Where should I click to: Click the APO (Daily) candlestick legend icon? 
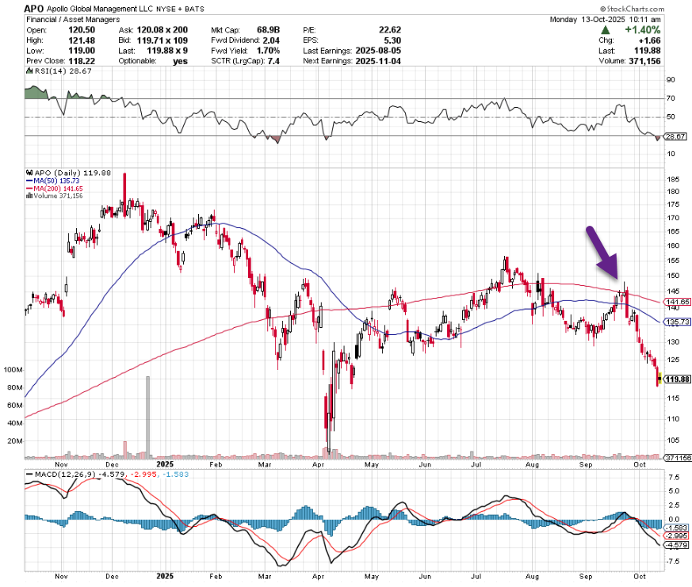(x=28, y=171)
